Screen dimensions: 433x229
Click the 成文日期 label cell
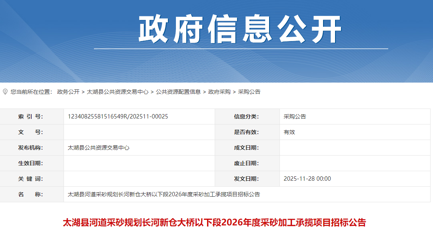pos(246,148)
